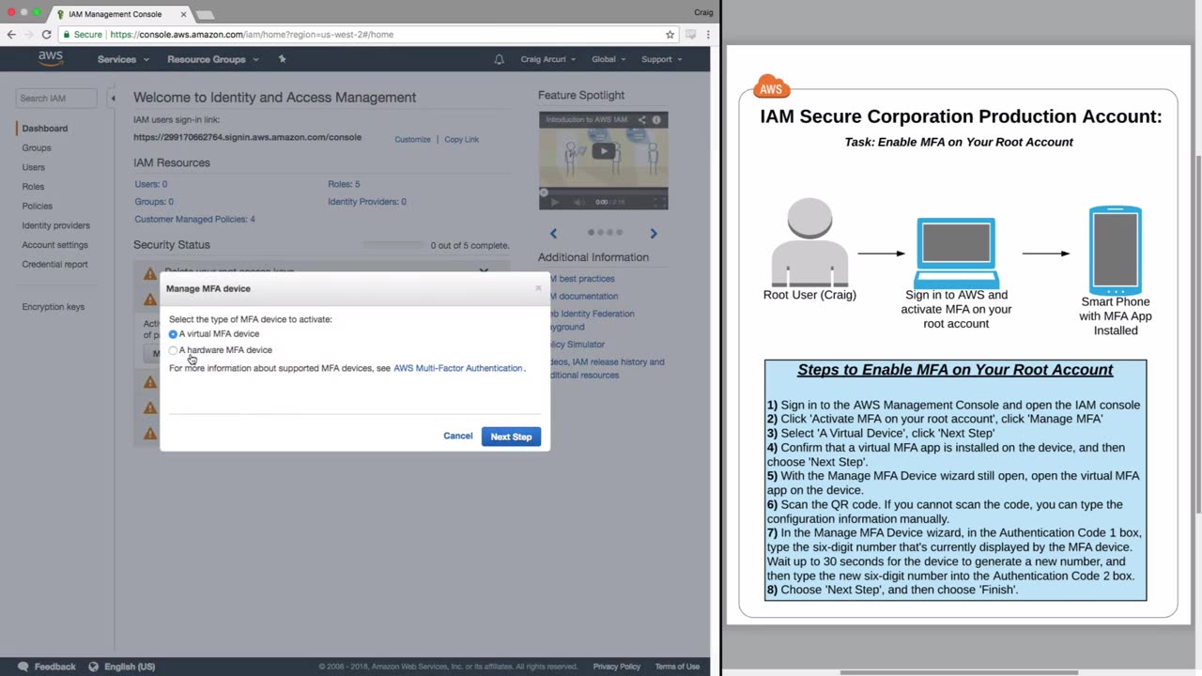Open the Roles: 5 resource link

[x=344, y=184]
